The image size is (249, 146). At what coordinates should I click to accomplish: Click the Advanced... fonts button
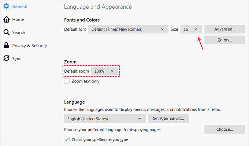224,29
